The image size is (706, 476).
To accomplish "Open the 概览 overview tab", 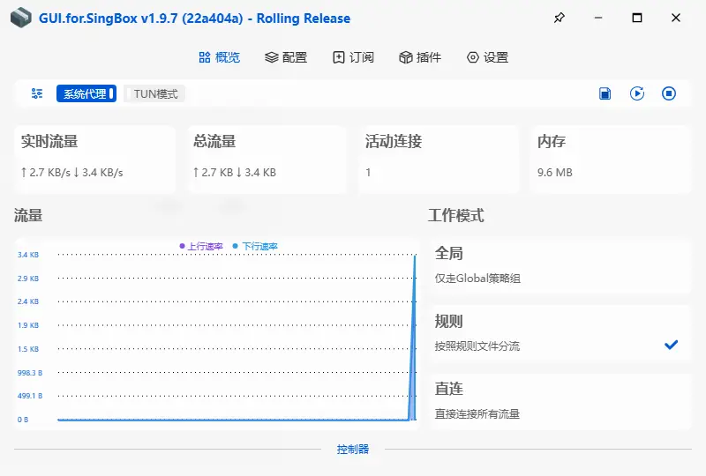I will (219, 57).
